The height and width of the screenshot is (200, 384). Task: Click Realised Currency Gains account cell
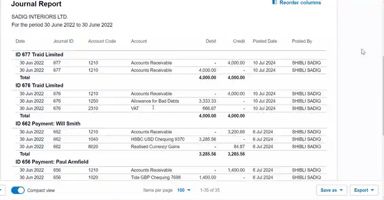click(x=155, y=146)
